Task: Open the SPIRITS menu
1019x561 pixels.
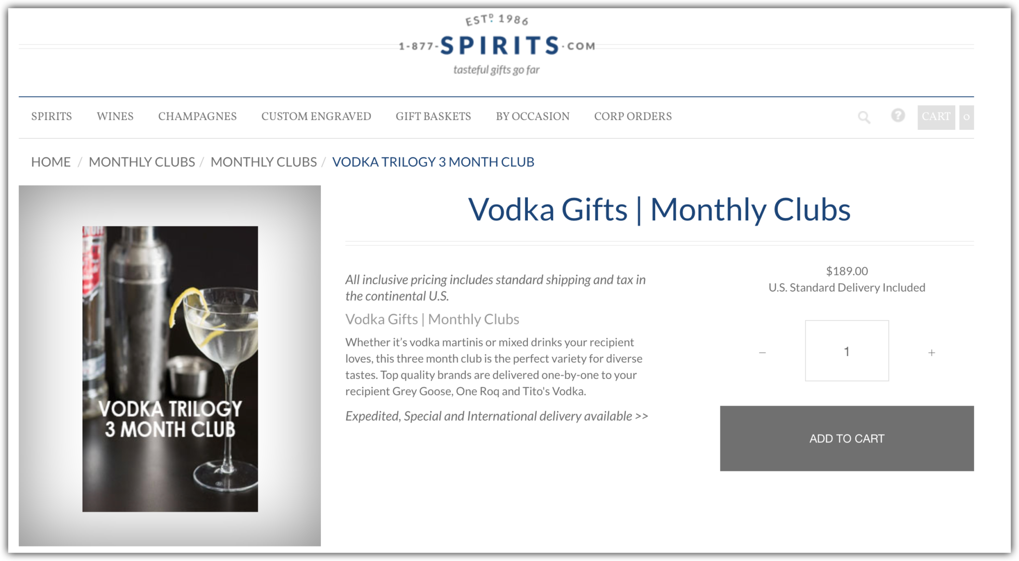Action: pyautogui.click(x=51, y=116)
